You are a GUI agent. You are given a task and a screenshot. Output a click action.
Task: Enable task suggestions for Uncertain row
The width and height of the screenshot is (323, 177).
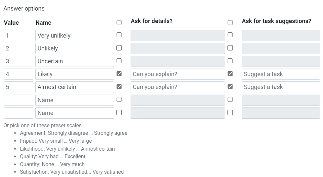[230, 61]
